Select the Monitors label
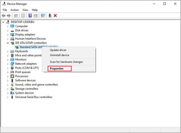 pyautogui.click(x=21, y=60)
